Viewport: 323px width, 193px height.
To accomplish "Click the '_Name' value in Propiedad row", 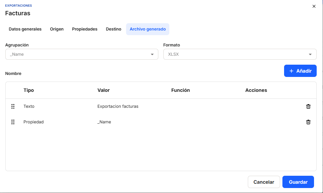I will pyautogui.click(x=104, y=122).
